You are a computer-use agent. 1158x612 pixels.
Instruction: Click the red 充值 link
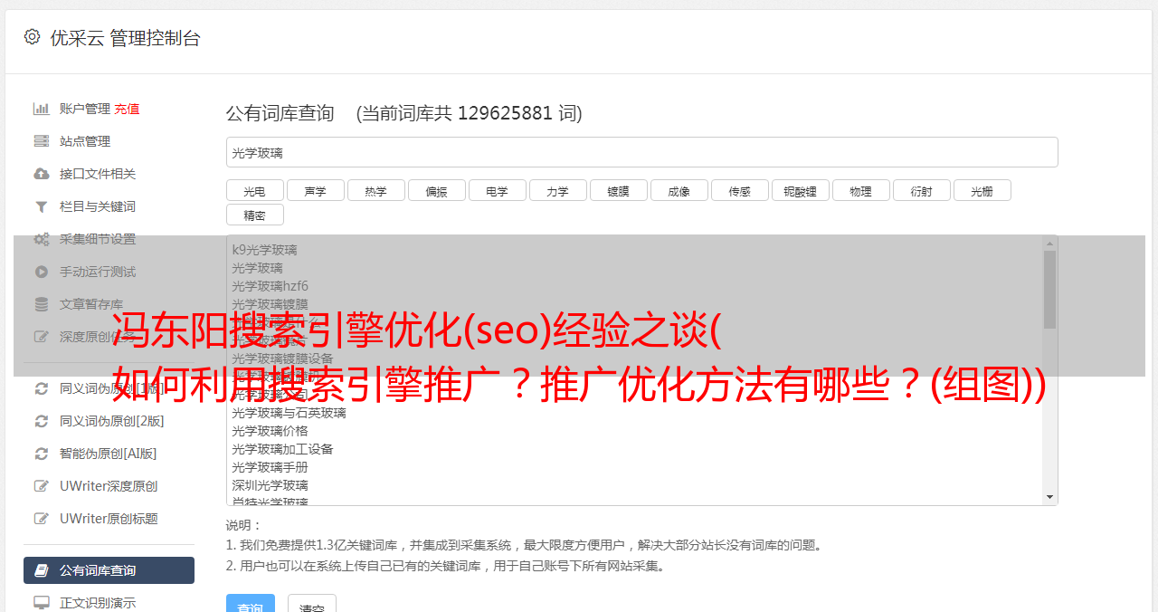[x=127, y=109]
